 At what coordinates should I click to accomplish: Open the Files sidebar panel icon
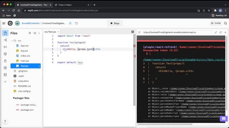point(5,33)
